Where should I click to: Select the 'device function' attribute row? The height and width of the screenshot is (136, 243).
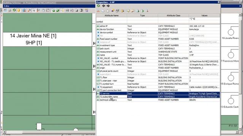pyautogui.click(x=158, y=29)
